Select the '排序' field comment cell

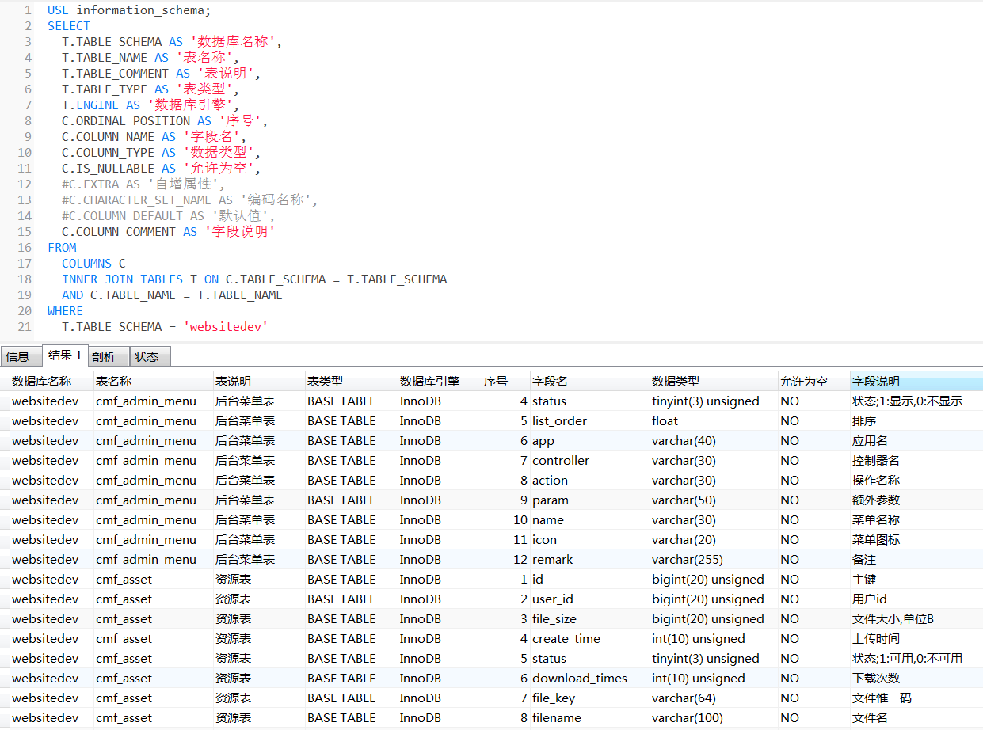[916, 421]
